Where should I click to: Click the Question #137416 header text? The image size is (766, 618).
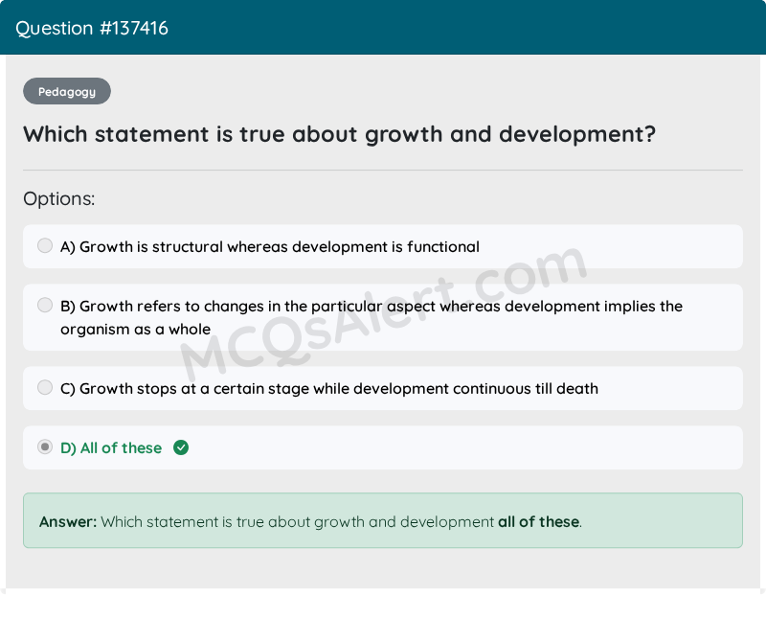pos(92,29)
